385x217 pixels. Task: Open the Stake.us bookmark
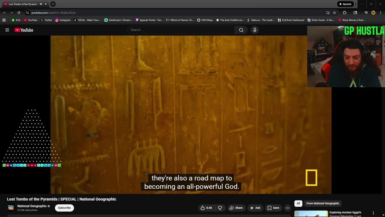(260, 20)
